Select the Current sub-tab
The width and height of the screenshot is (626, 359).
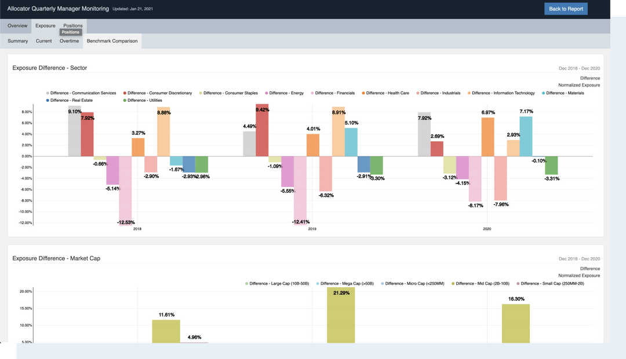click(43, 41)
